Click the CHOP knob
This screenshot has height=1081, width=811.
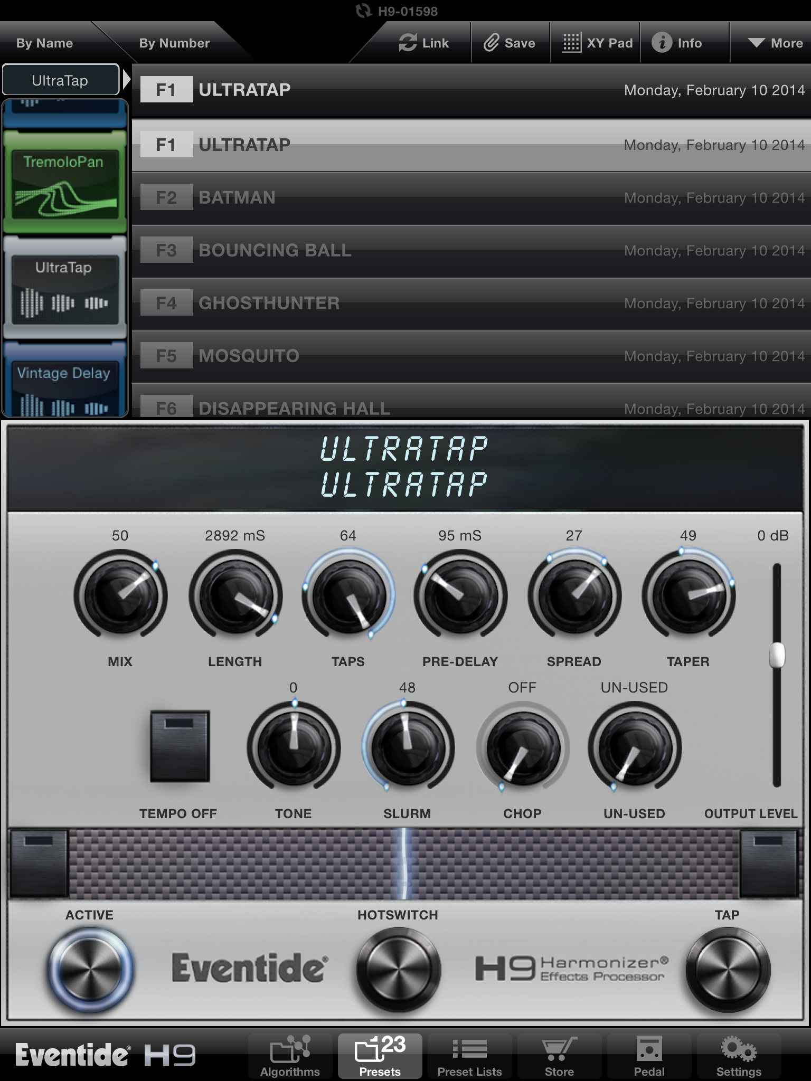(x=523, y=747)
